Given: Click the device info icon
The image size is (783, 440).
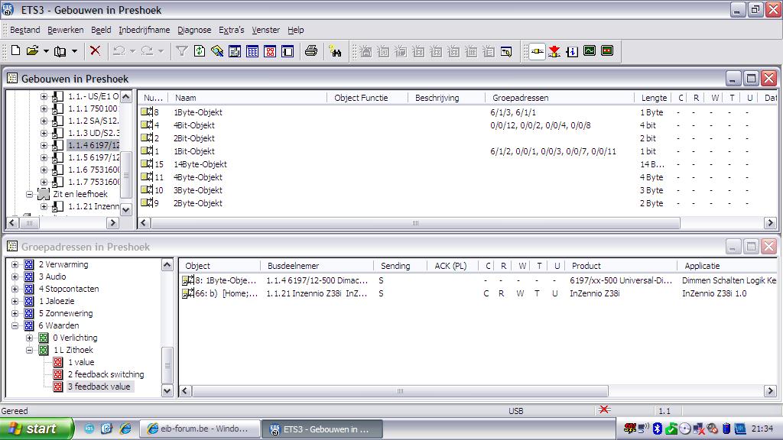Looking at the screenshot, I should 572,51.
